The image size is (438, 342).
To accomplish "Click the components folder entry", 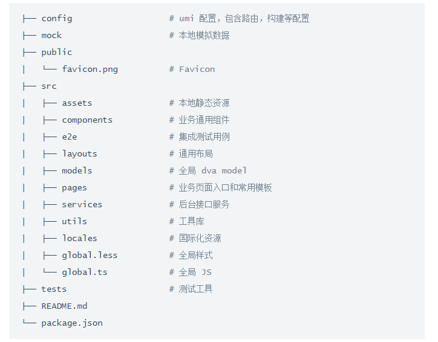I will pyautogui.click(x=87, y=120).
